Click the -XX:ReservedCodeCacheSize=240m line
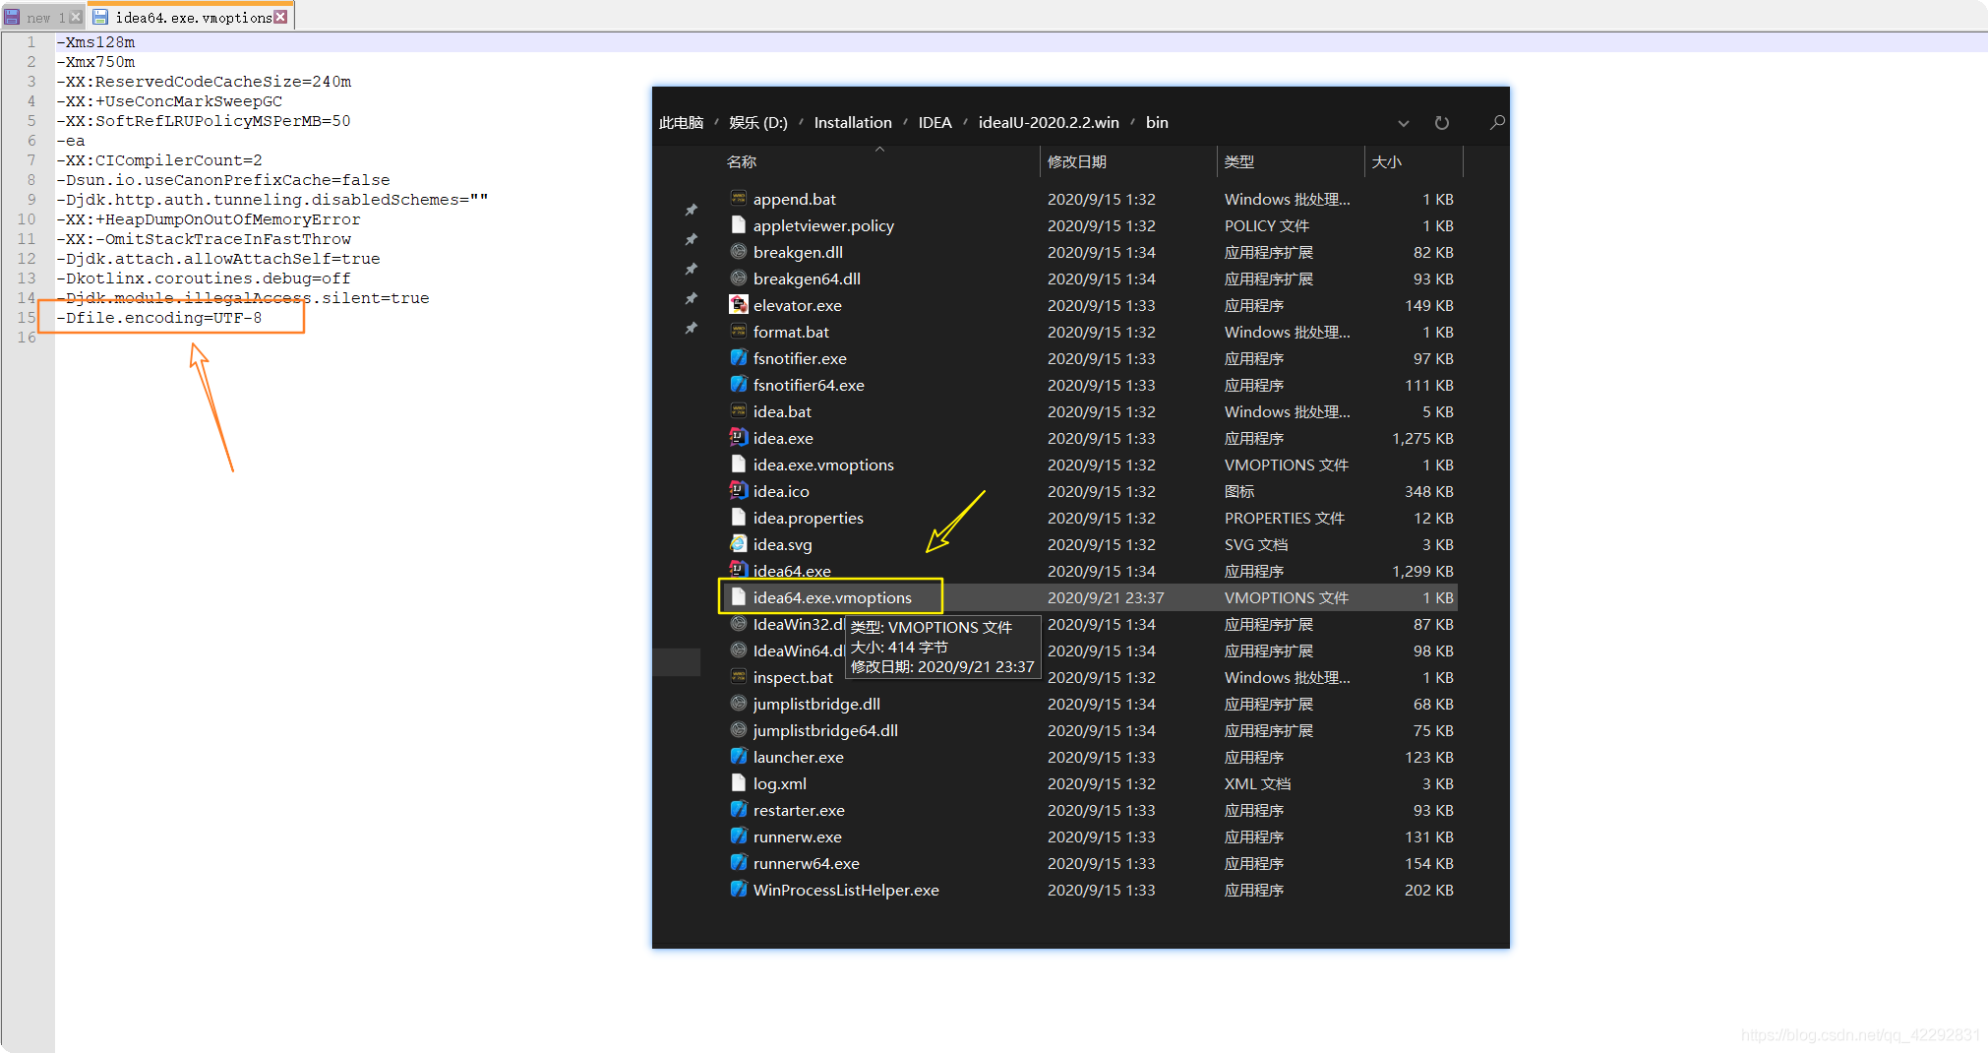This screenshot has height=1053, width=1988. point(204,82)
